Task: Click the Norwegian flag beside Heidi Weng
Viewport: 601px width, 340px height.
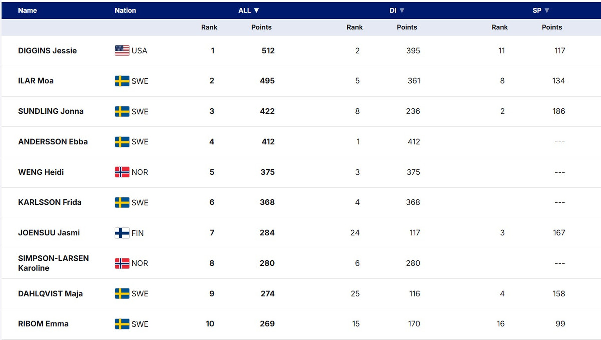Action: coord(122,172)
